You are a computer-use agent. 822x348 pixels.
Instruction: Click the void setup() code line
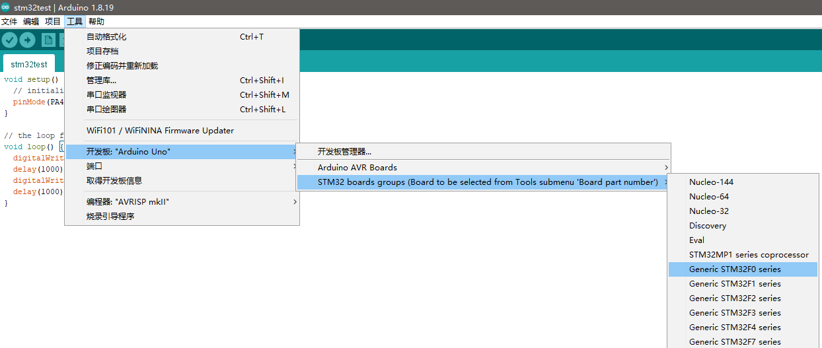(31, 79)
